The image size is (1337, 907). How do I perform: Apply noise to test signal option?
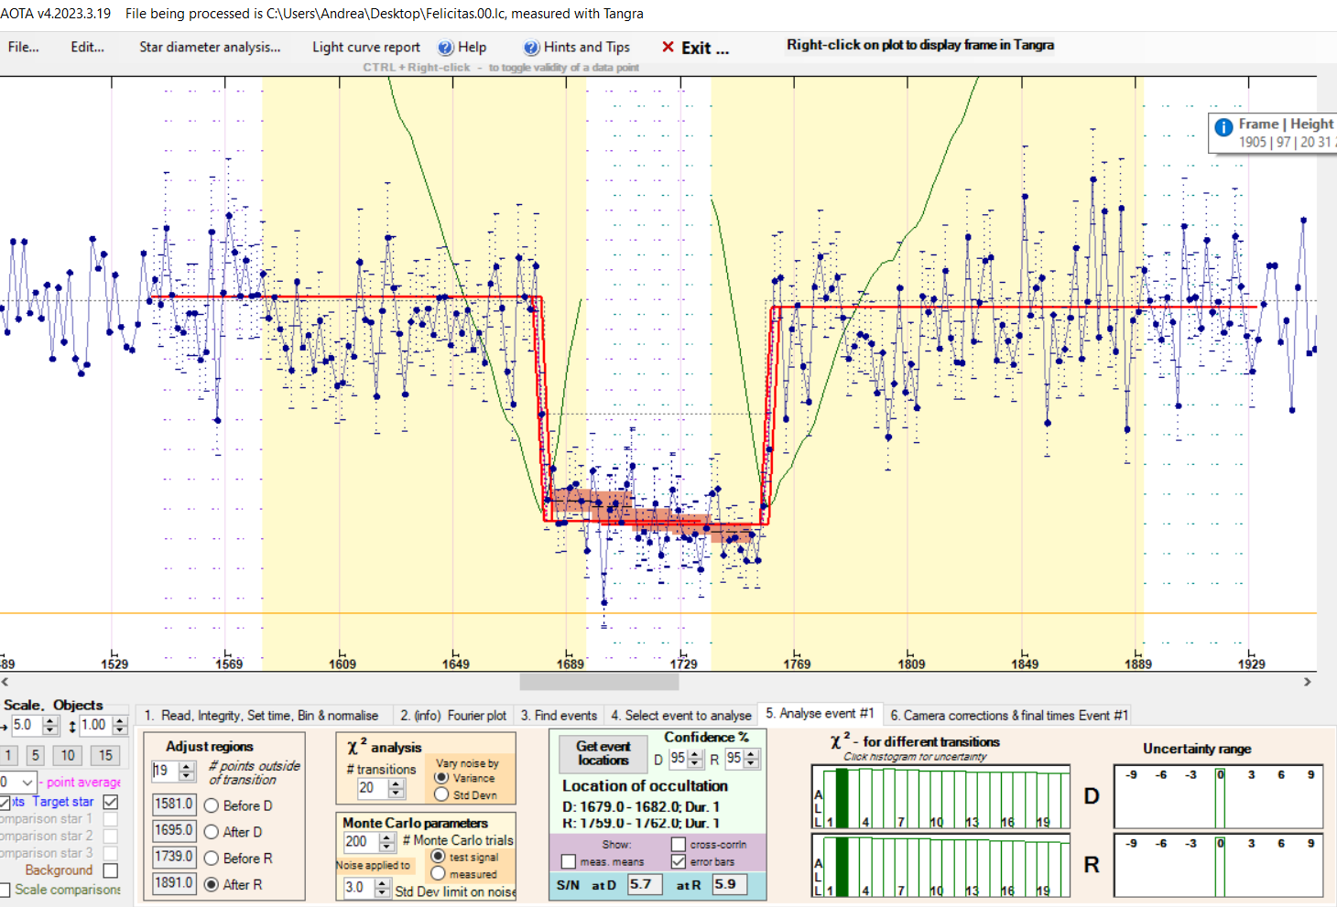click(438, 857)
